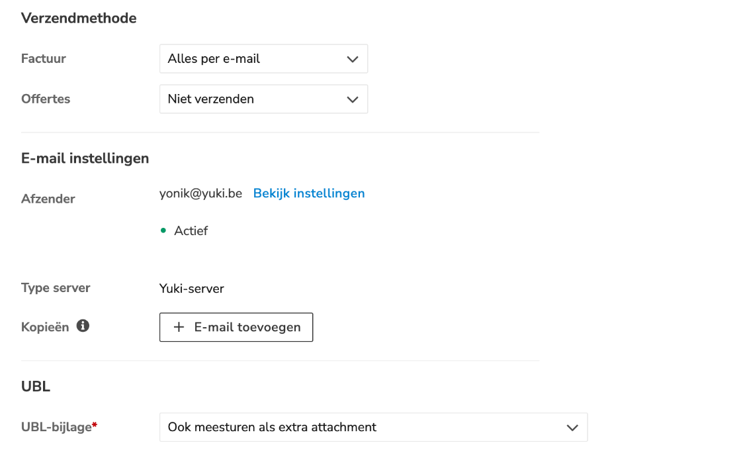Screen dimensions: 741x451
Task: Click the 'E-mail toevoegen' button
Action: pos(236,327)
